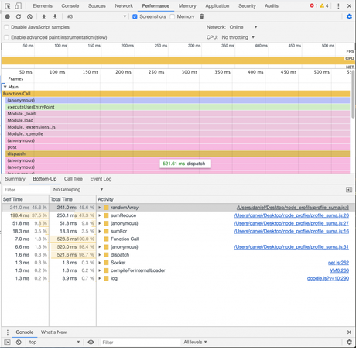Open the Audits tab

[x=272, y=6]
